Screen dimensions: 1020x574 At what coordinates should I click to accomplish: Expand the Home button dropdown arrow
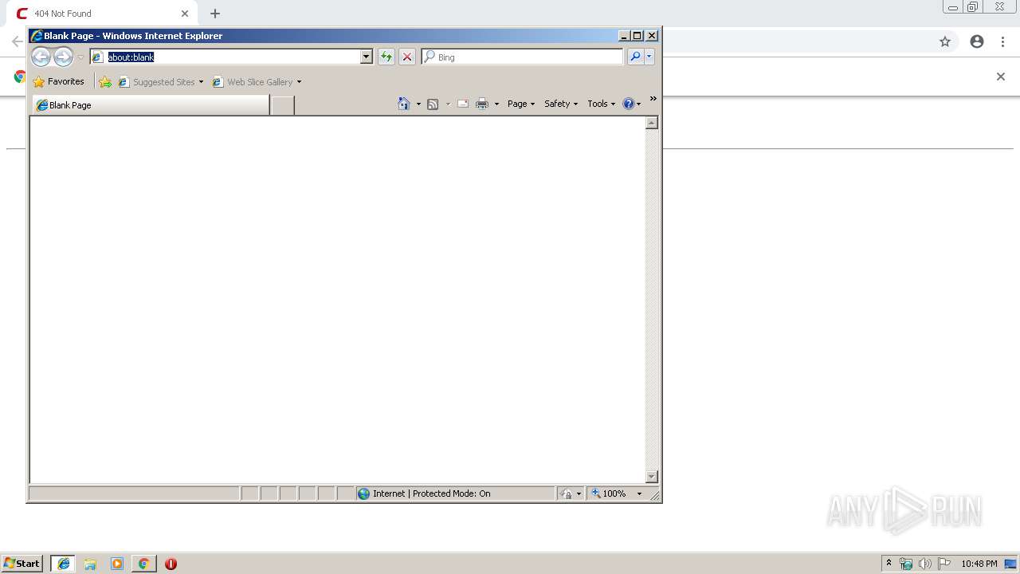[418, 104]
